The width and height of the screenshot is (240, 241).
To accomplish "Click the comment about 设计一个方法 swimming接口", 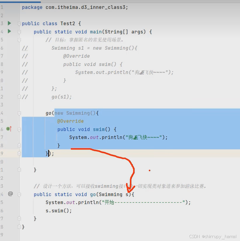I will [x=120, y=186].
